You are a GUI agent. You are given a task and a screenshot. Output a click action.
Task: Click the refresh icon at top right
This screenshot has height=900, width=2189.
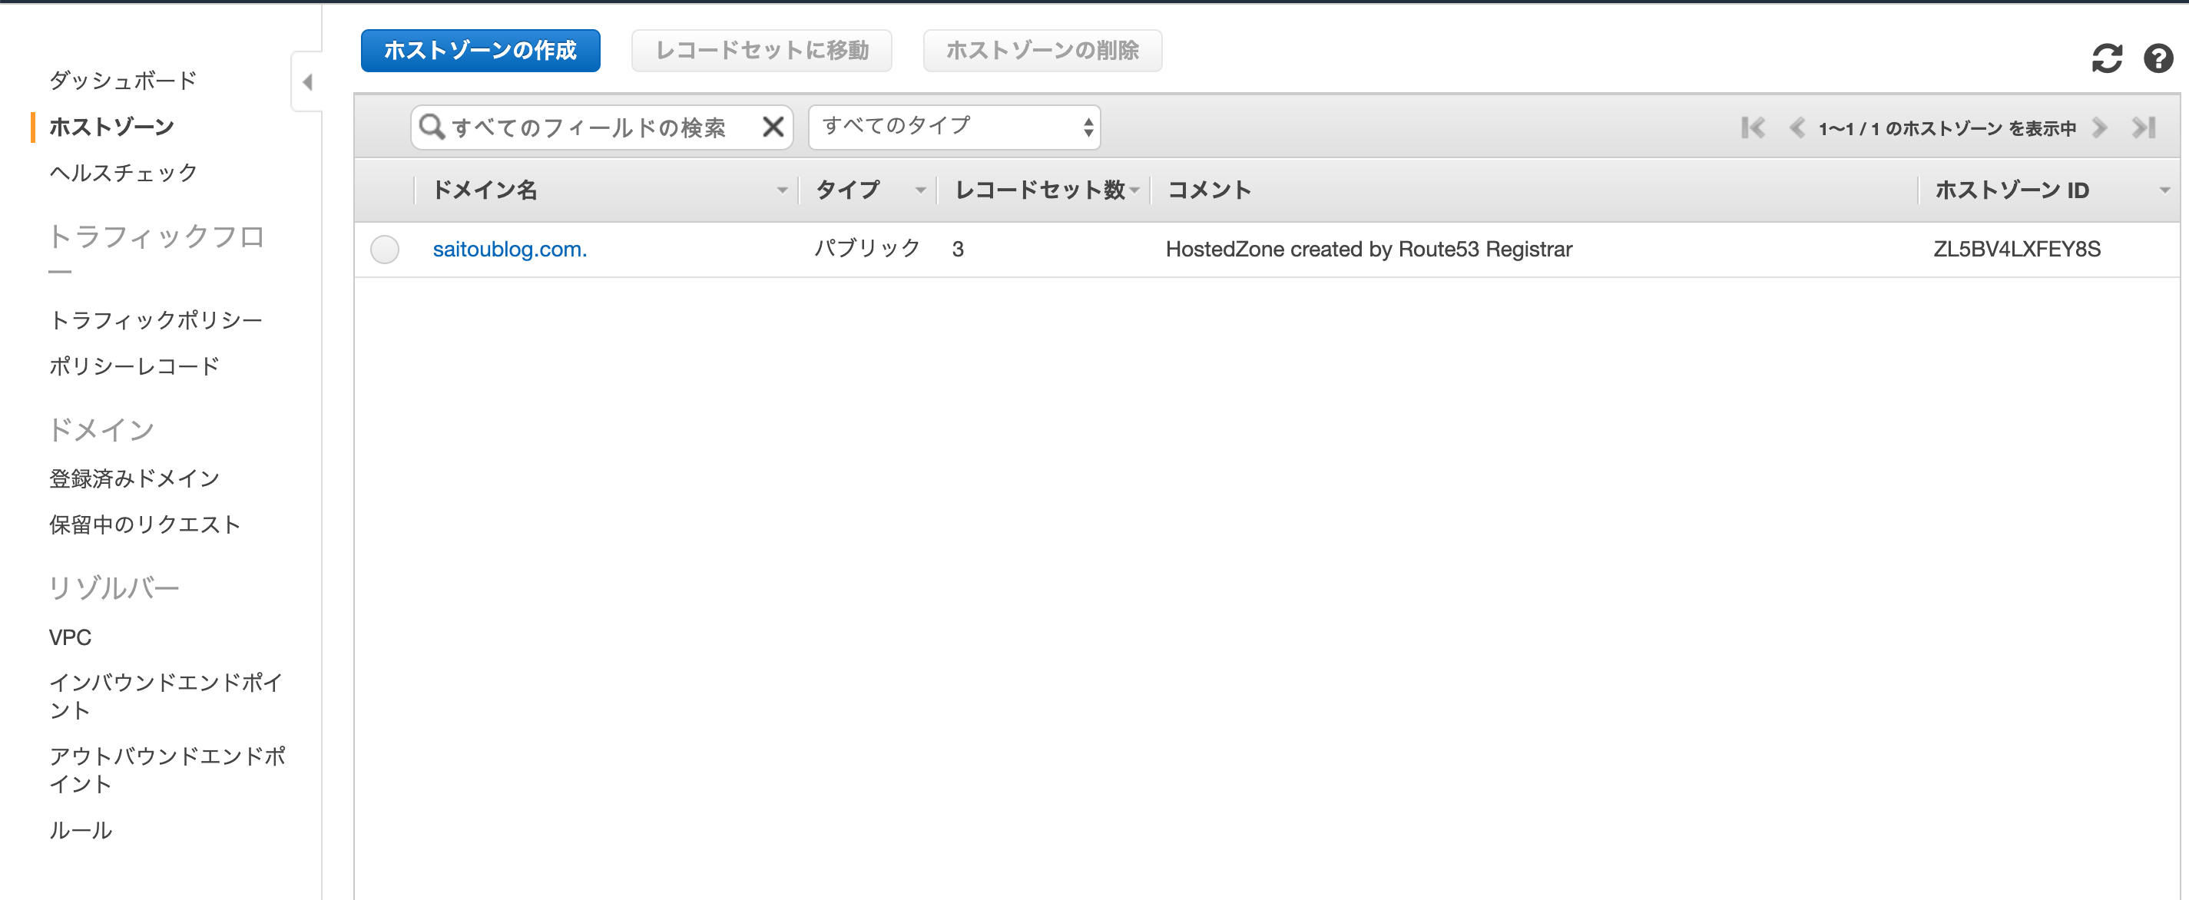click(2107, 58)
